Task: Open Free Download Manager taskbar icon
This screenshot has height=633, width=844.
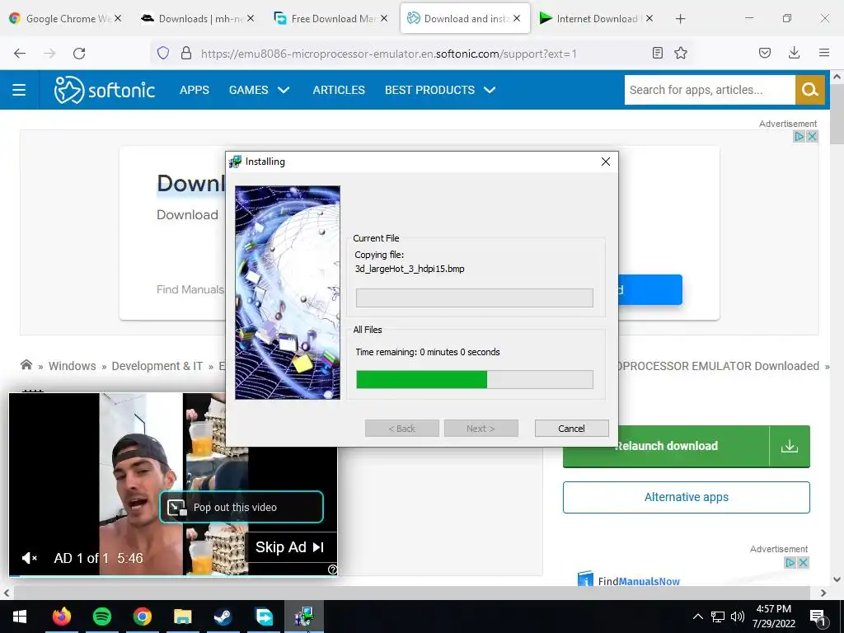Action: pos(264,617)
